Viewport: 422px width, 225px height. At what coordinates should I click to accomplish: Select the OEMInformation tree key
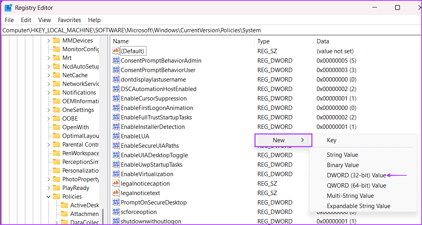[81, 101]
